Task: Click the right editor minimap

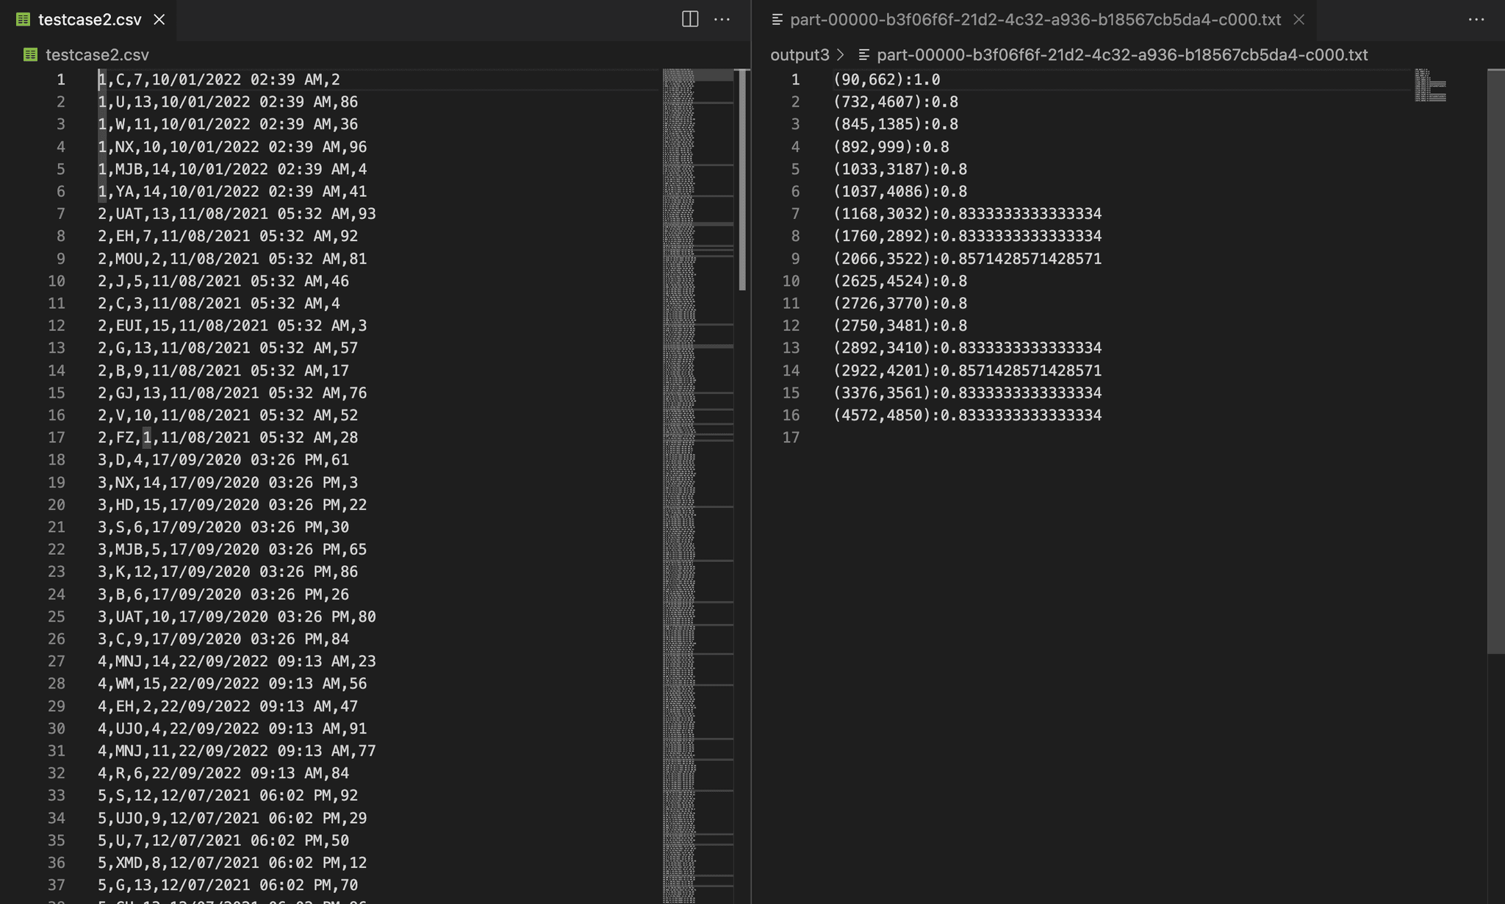Action: pyautogui.click(x=1431, y=85)
